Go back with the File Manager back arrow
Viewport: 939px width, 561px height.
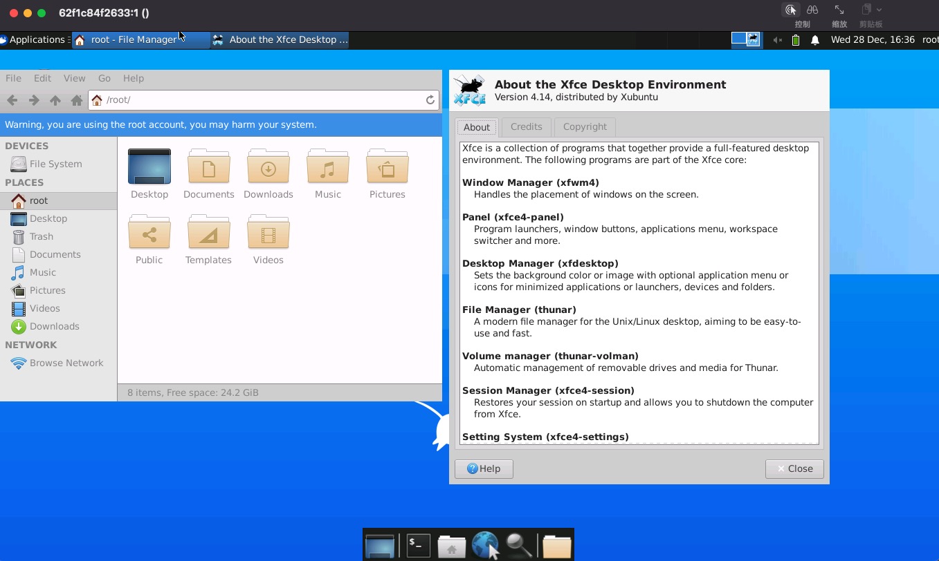(12, 100)
